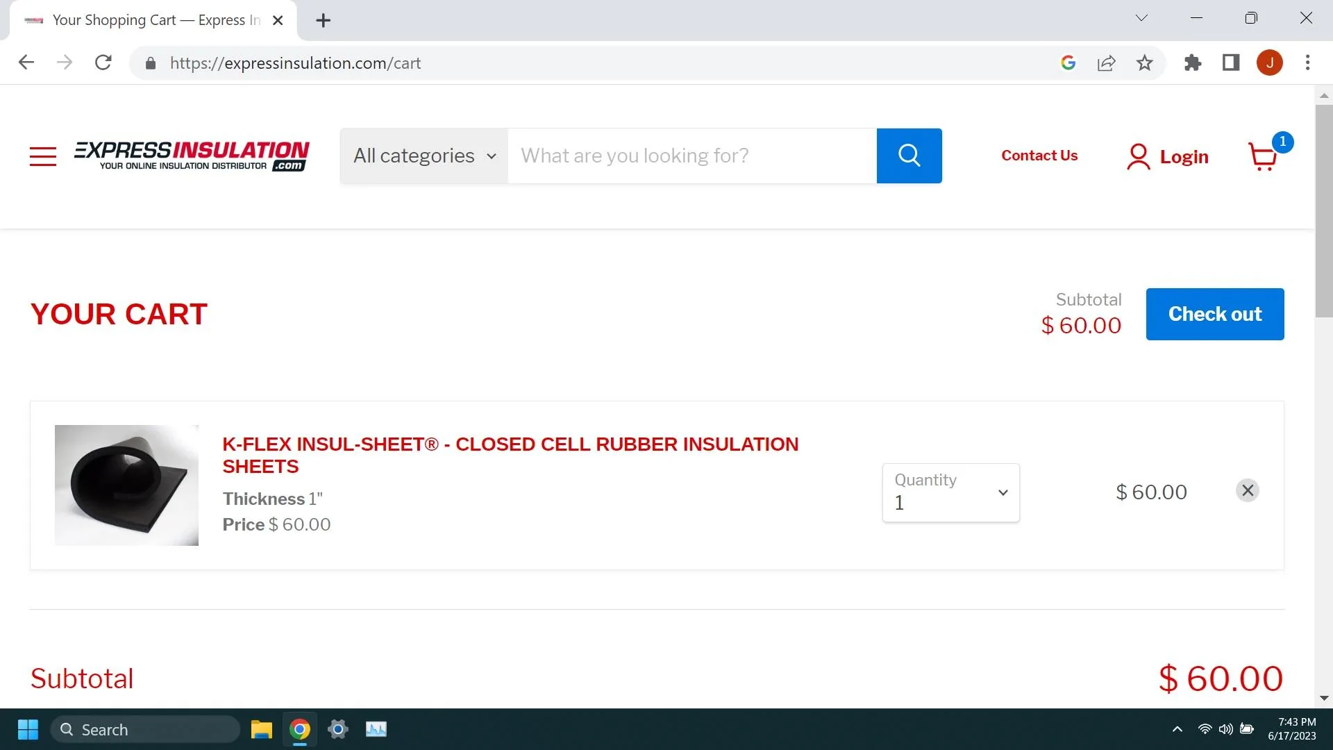
Task: Expand the All categories dropdown
Action: (x=424, y=156)
